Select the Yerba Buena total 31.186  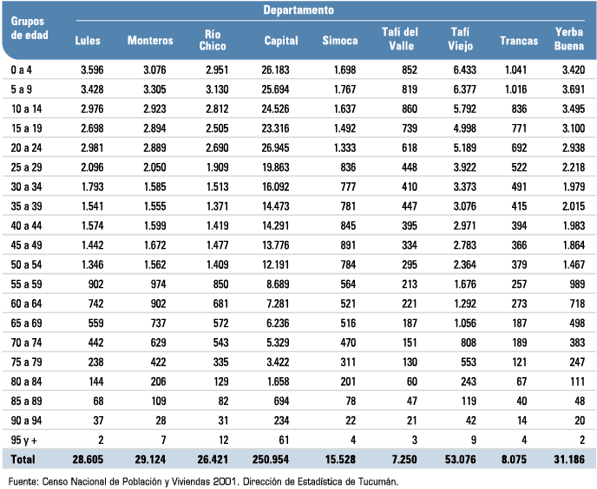(x=569, y=460)
